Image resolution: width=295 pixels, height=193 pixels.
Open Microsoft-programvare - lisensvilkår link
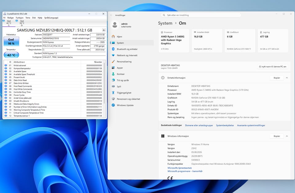pyautogui.click(x=185, y=171)
